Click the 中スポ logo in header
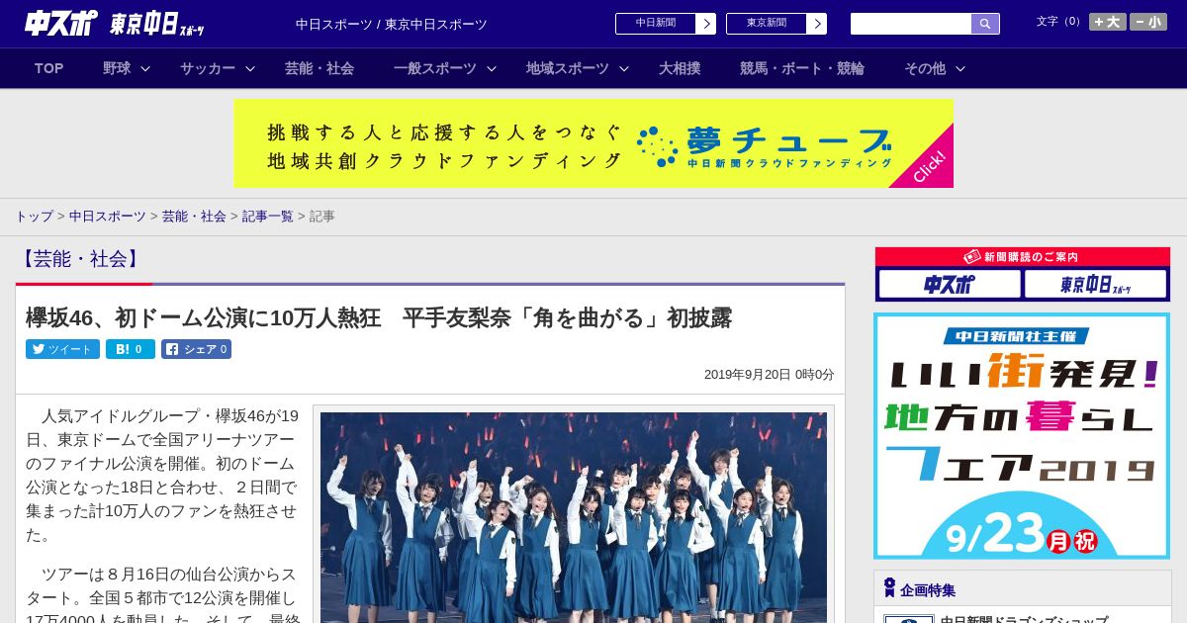 pyautogui.click(x=60, y=23)
